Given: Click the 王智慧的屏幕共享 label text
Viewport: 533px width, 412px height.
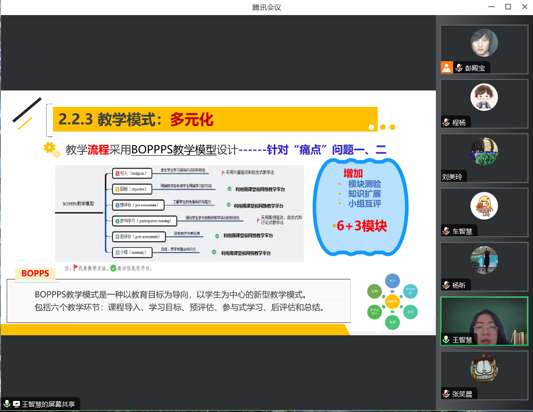Looking at the screenshot, I should tap(49, 404).
